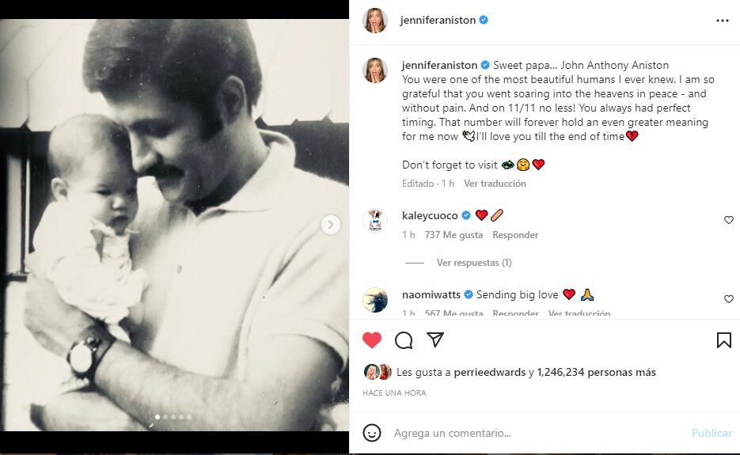Viewport: 740px width, 455px height.
Task: Open kaleycuoco's profile picture
Action: [375, 221]
